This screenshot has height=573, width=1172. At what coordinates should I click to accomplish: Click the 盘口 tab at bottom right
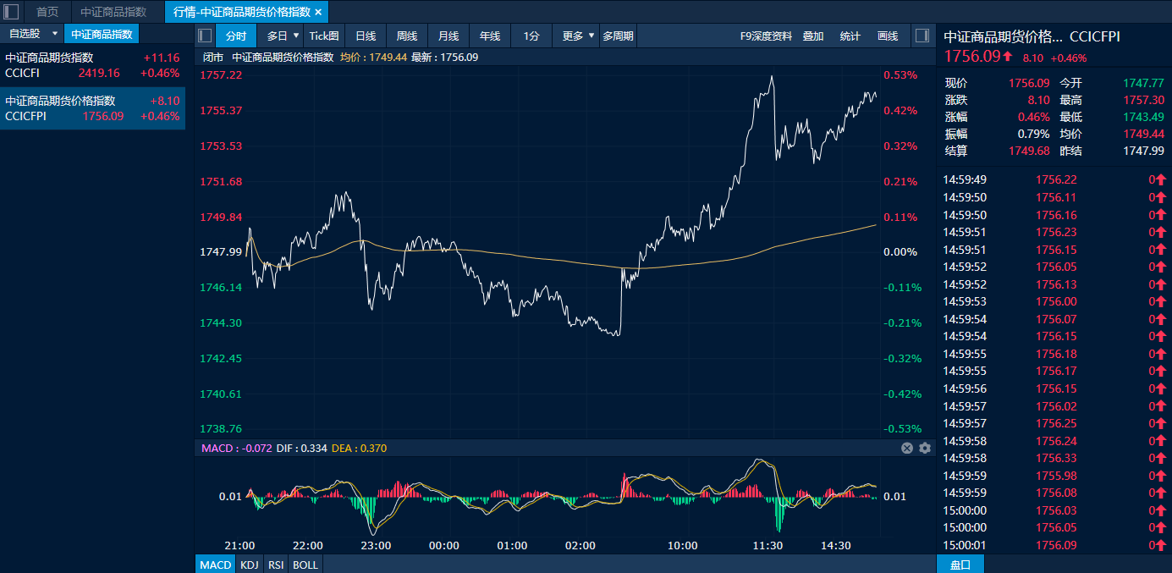pos(960,565)
